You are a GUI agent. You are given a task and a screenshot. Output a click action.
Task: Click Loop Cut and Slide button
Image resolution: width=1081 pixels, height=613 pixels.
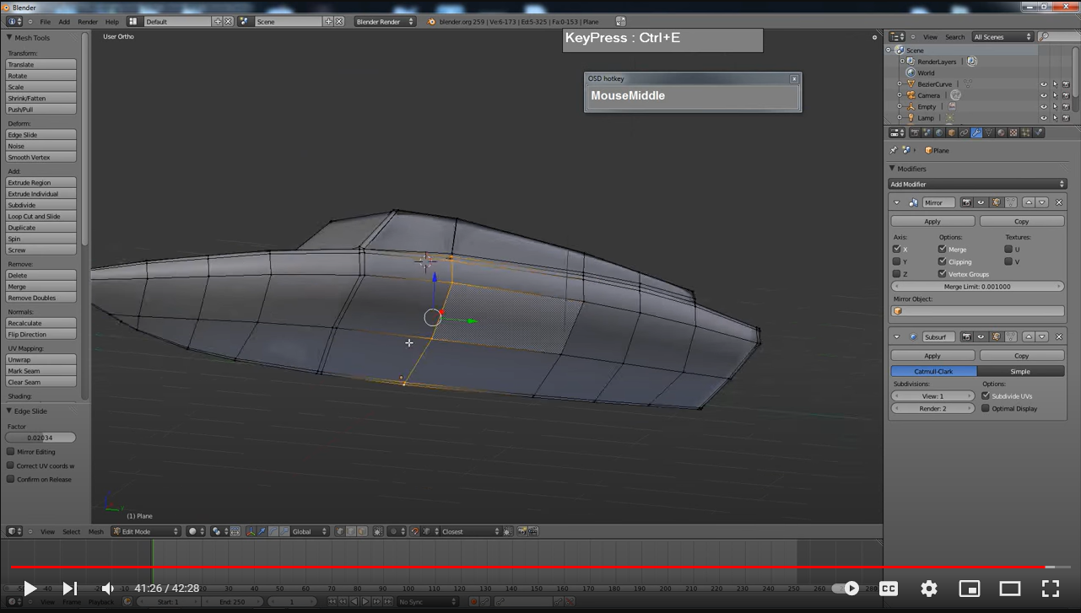pyautogui.click(x=41, y=216)
